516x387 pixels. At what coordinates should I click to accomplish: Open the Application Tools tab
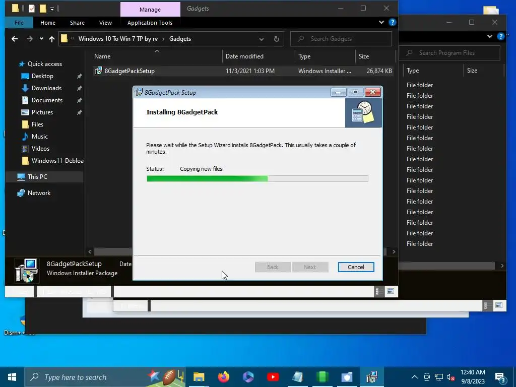pyautogui.click(x=150, y=23)
